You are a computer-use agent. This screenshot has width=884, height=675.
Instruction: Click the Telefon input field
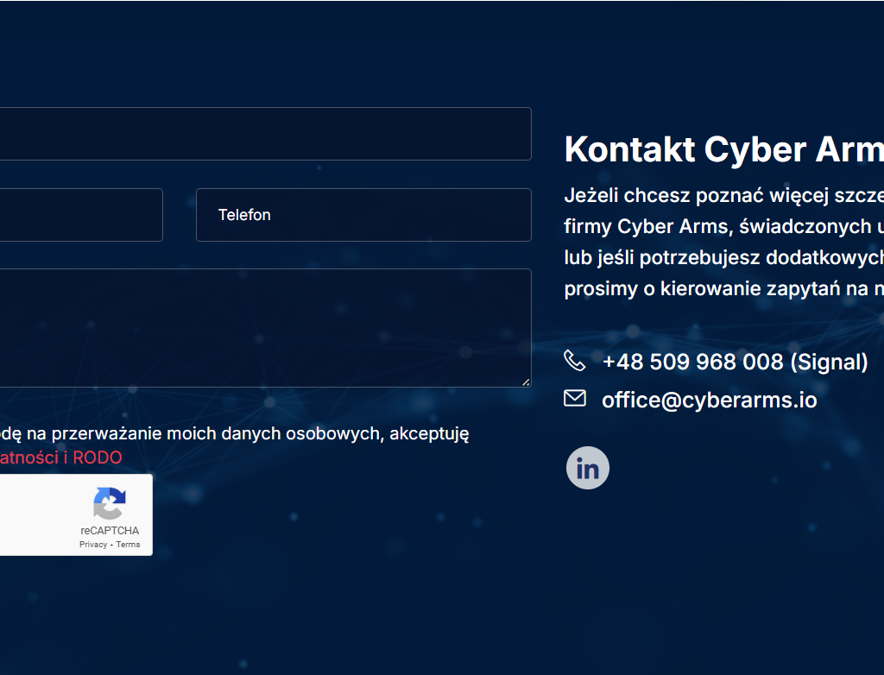point(363,215)
